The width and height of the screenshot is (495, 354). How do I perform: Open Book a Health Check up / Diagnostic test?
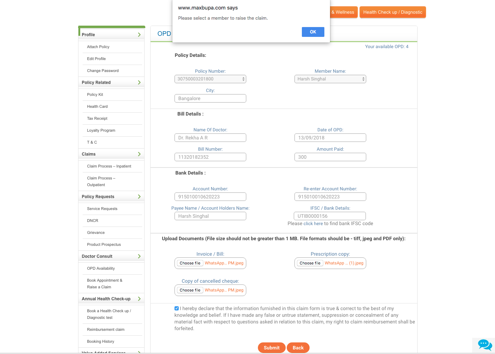coord(109,314)
